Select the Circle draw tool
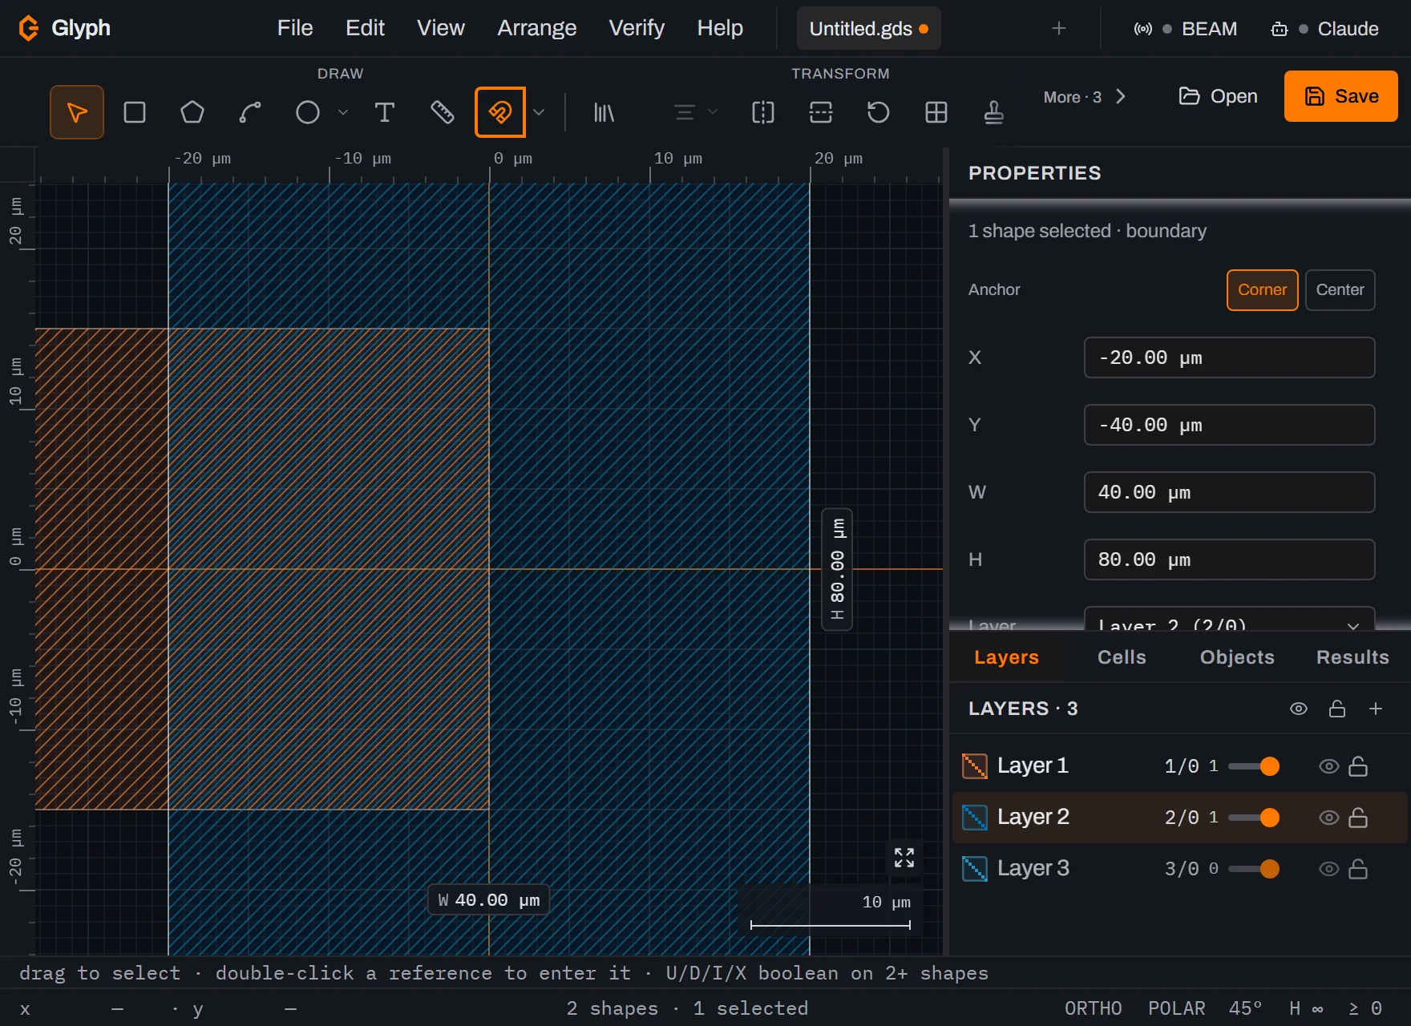This screenshot has width=1411, height=1026. [x=308, y=112]
